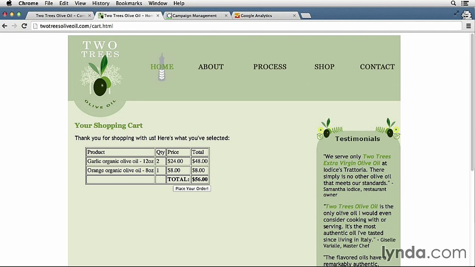
Task: Close the Two Trees Olive Oil – Cont tab
Action: [x=89, y=16]
